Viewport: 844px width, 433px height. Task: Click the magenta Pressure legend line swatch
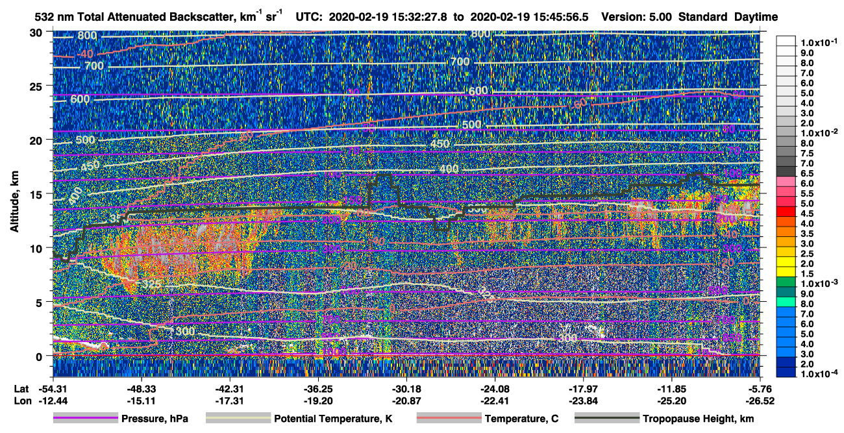85,419
